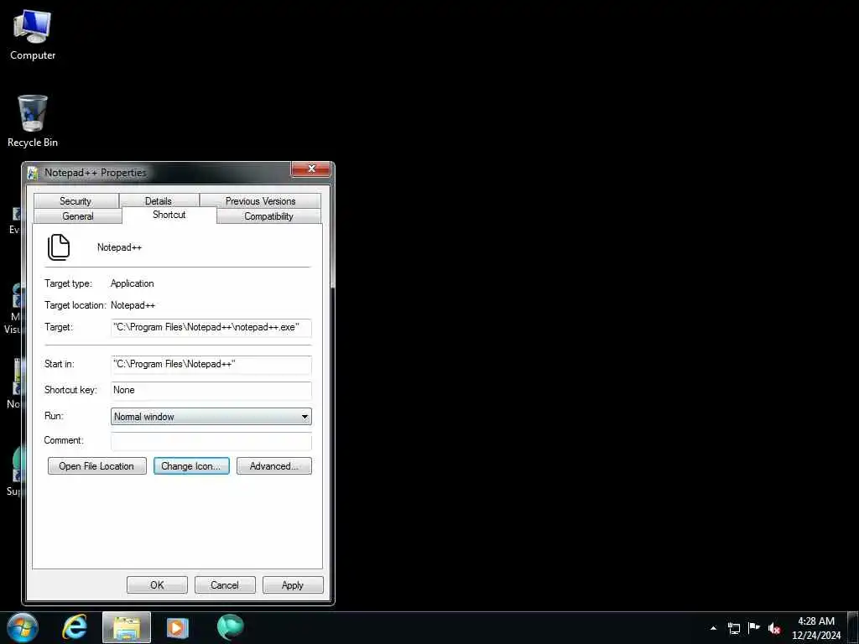Switch to the General tab
The image size is (859, 644).
click(78, 216)
